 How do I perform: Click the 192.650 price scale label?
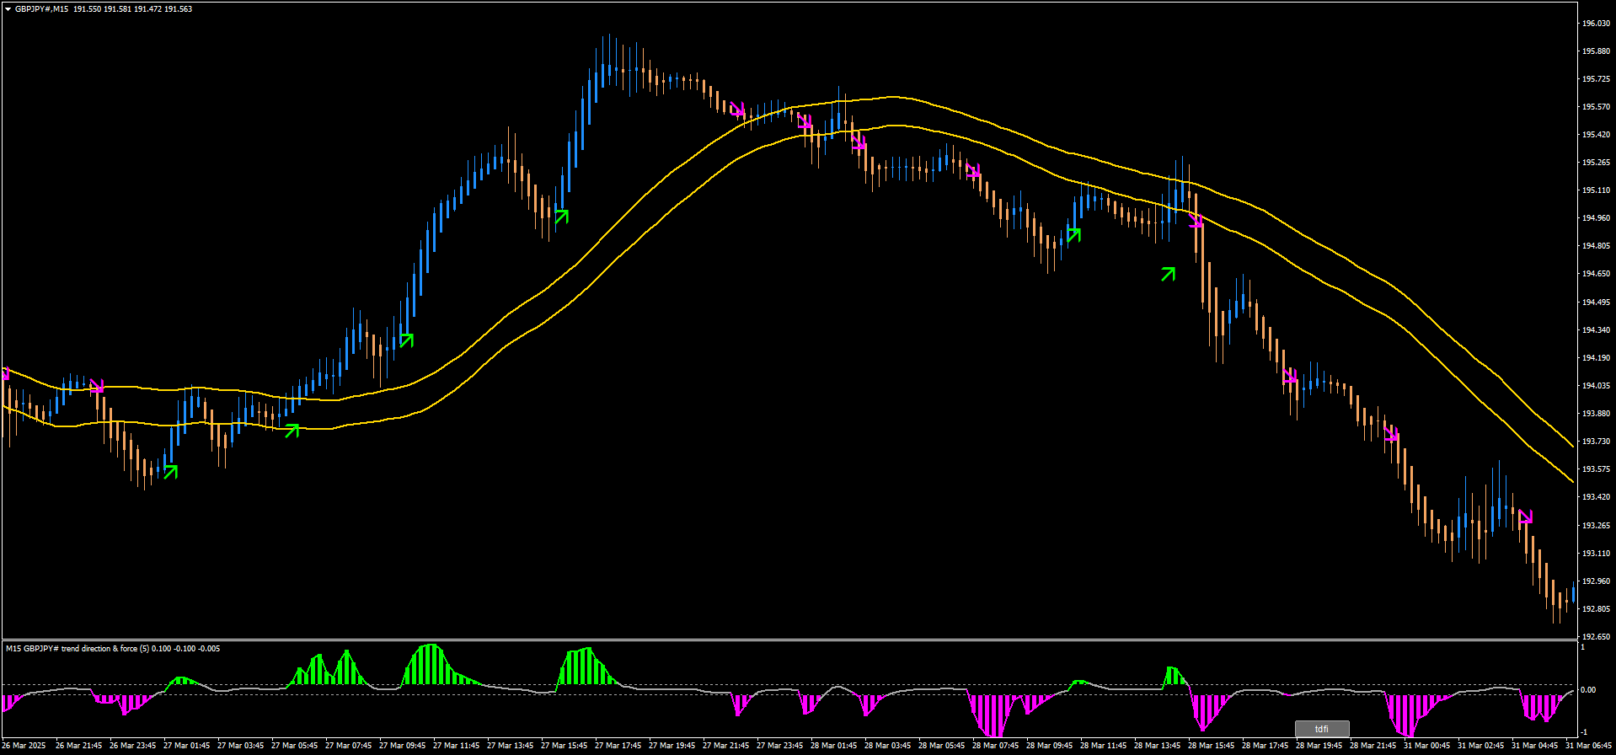(1597, 637)
